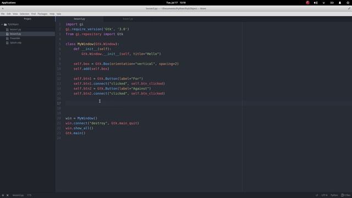The height and width of the screenshot is (198, 352).
Task: Open the network tray icon
Action: pyautogui.click(x=324, y=3)
